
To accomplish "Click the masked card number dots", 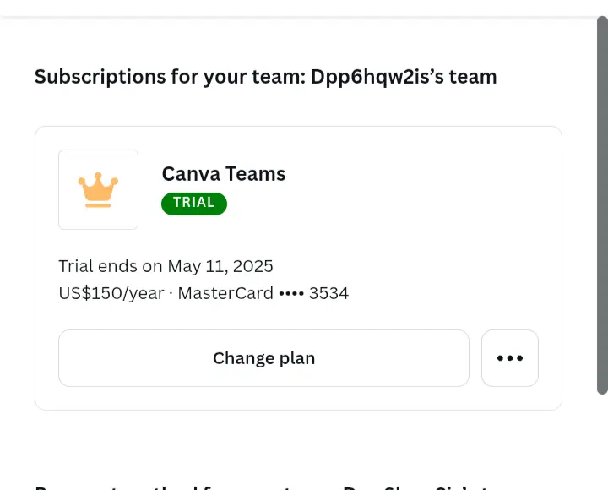I will point(291,294).
